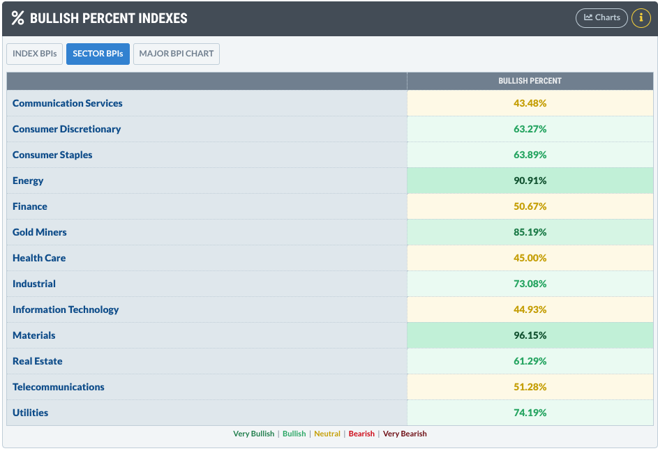Open Information Technology sector link
Screen dimensions: 658x451
click(66, 309)
